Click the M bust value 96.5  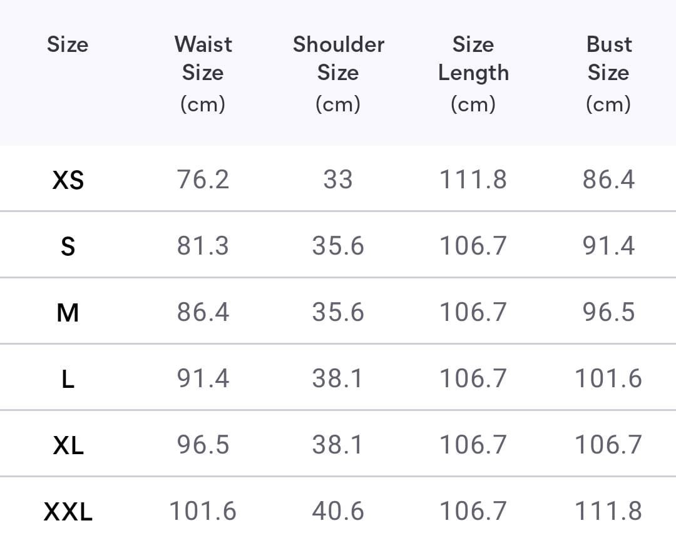[x=608, y=312]
